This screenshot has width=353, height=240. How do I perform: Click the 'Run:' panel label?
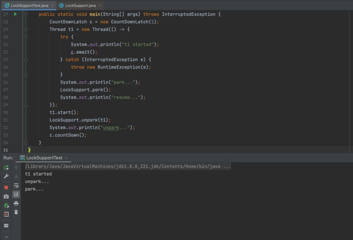coord(8,158)
